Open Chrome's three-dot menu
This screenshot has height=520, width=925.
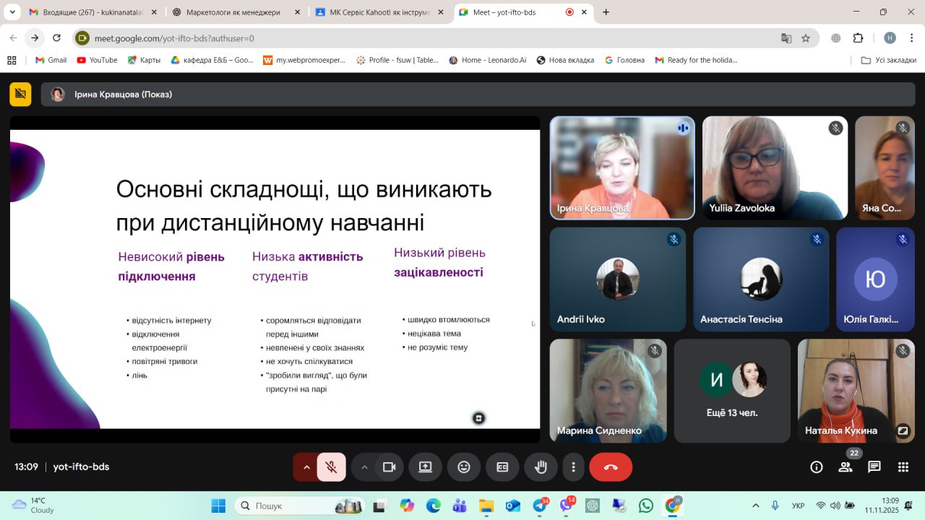tap(912, 38)
